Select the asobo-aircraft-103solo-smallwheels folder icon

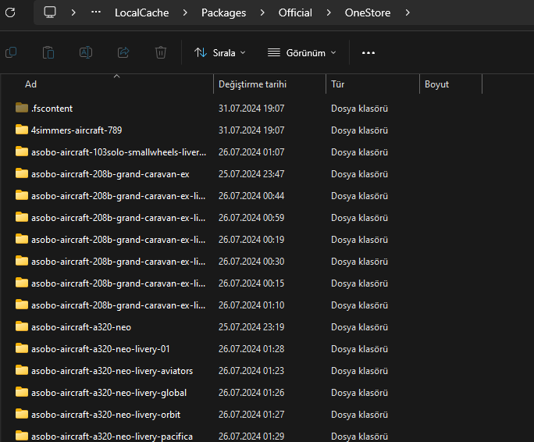[x=22, y=151]
